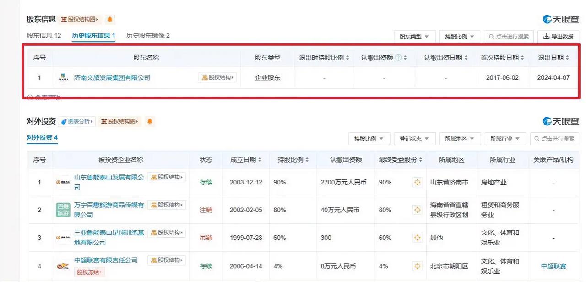
Task: Click the 导出数据 export button
Action: [x=558, y=36]
